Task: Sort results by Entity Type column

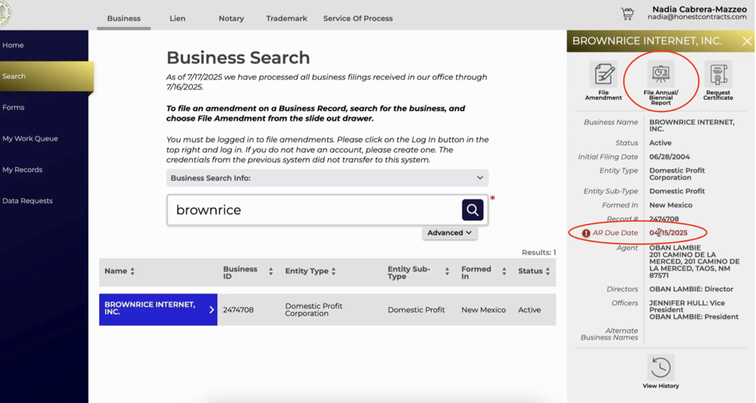Action: coord(333,271)
